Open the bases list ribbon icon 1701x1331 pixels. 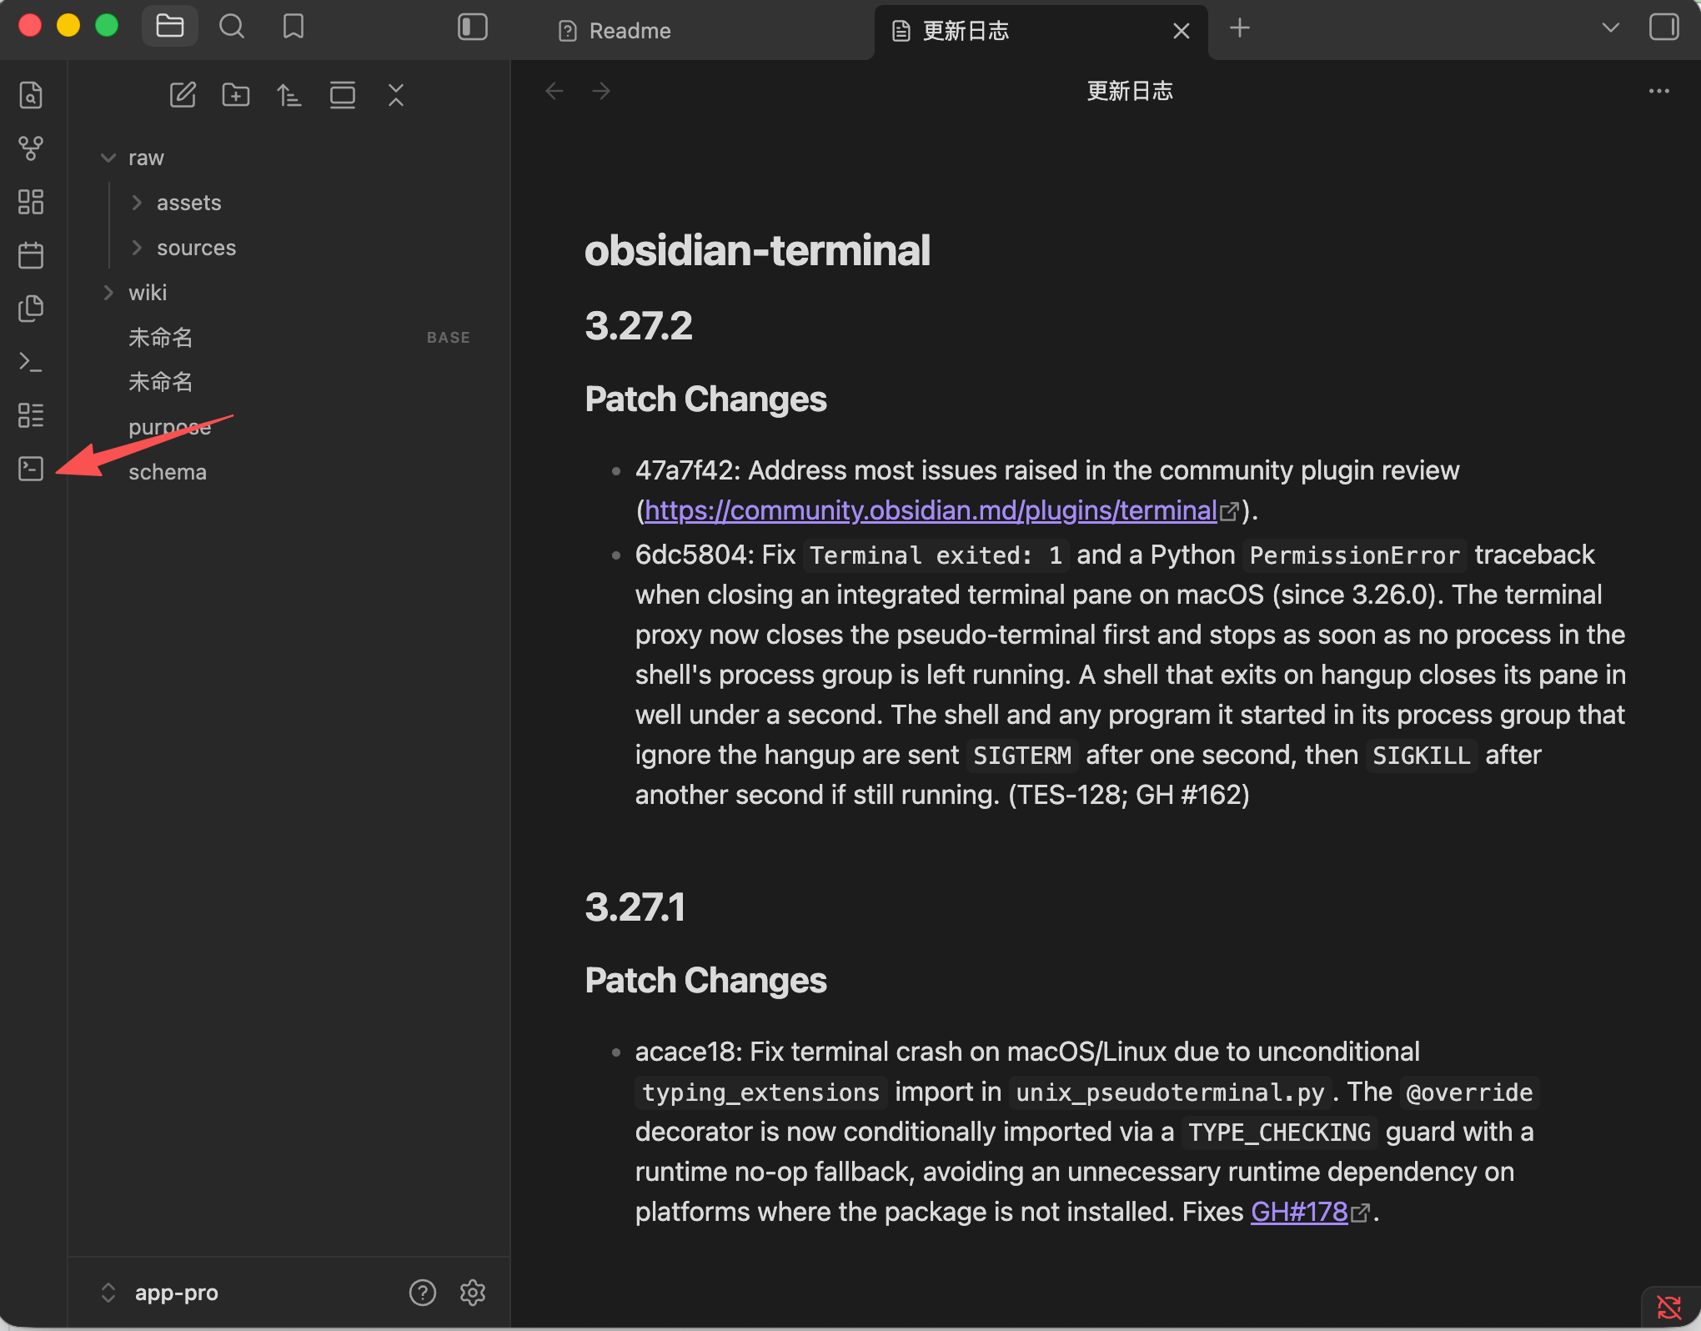tap(31, 415)
